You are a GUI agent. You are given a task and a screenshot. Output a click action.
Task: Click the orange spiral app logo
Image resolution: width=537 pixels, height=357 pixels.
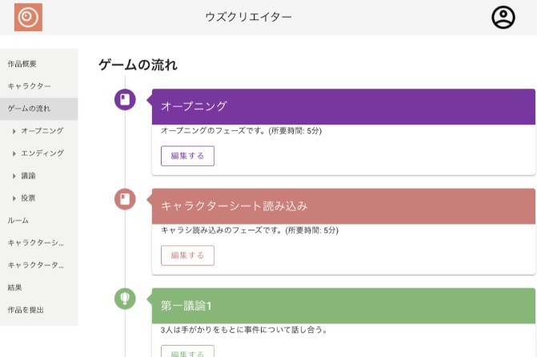[x=28, y=18]
